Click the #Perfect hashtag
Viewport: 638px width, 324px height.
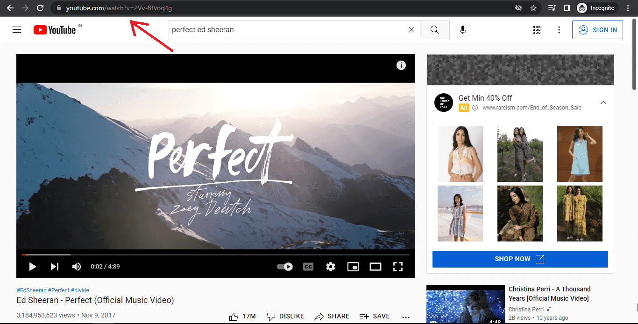(59, 290)
